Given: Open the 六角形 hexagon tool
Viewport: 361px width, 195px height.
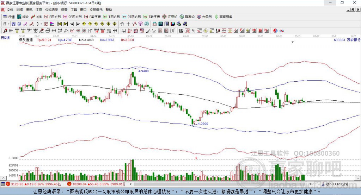Looking at the screenshot, I should click(x=204, y=17).
